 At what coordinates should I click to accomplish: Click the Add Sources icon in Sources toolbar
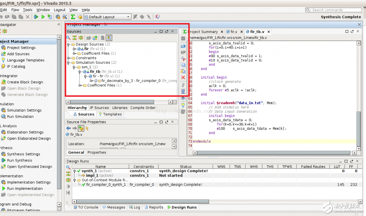point(95,38)
